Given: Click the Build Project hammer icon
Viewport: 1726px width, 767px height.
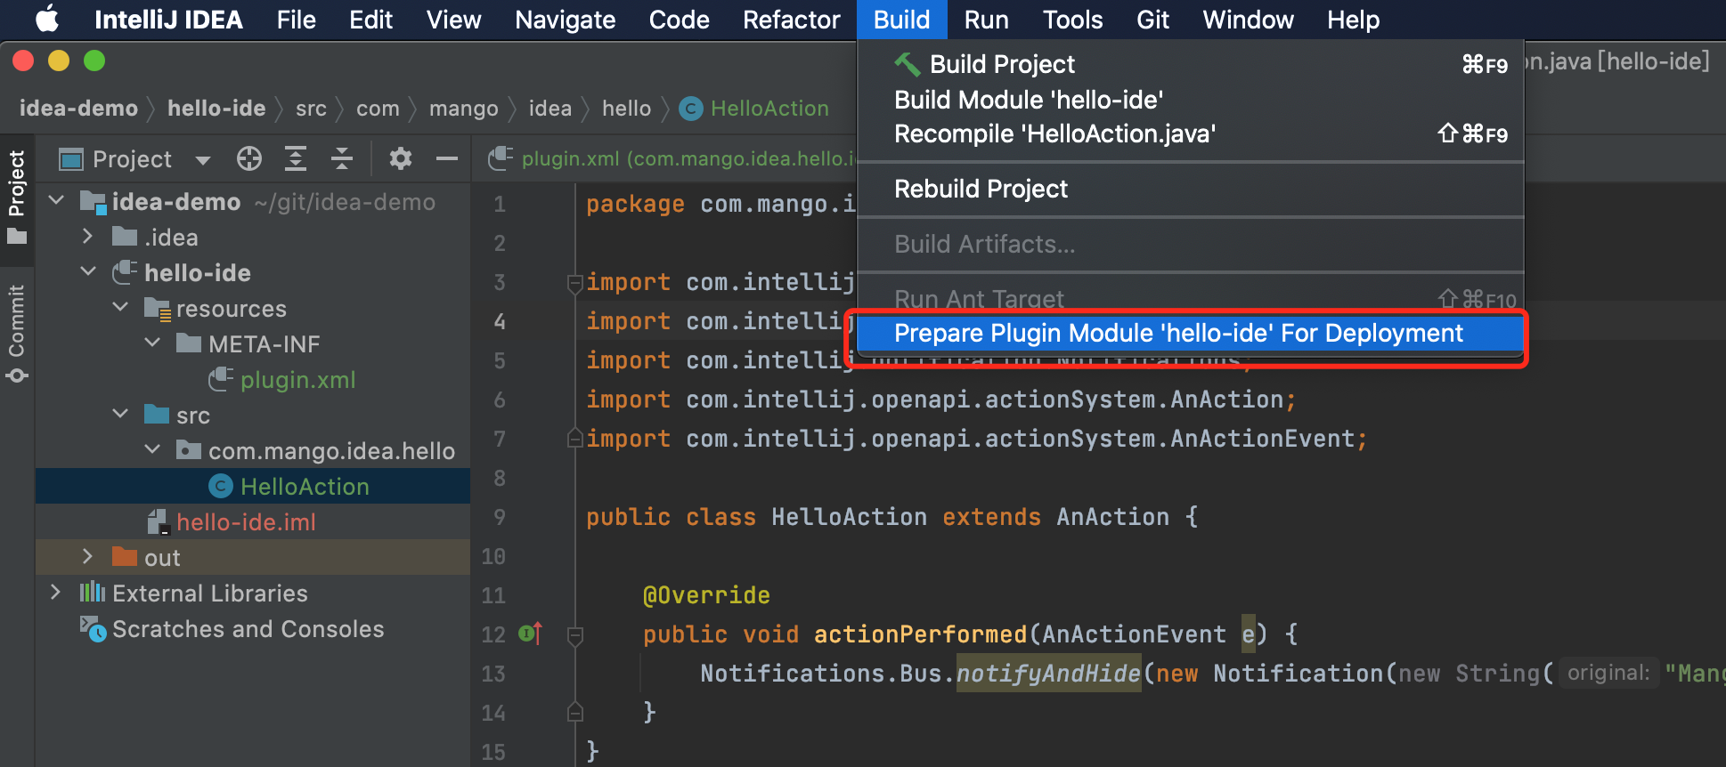Looking at the screenshot, I should point(907,64).
